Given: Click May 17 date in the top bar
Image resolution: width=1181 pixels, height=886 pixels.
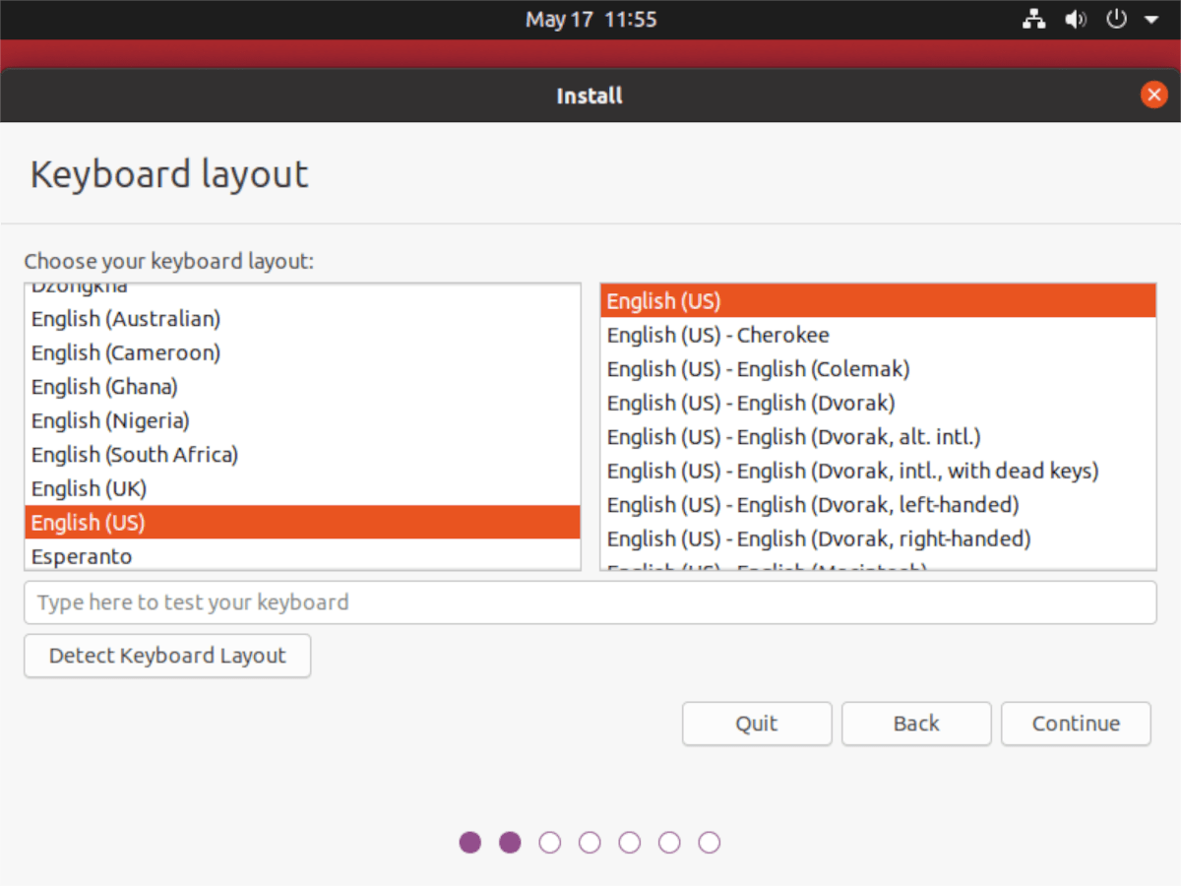Looking at the screenshot, I should tap(590, 19).
